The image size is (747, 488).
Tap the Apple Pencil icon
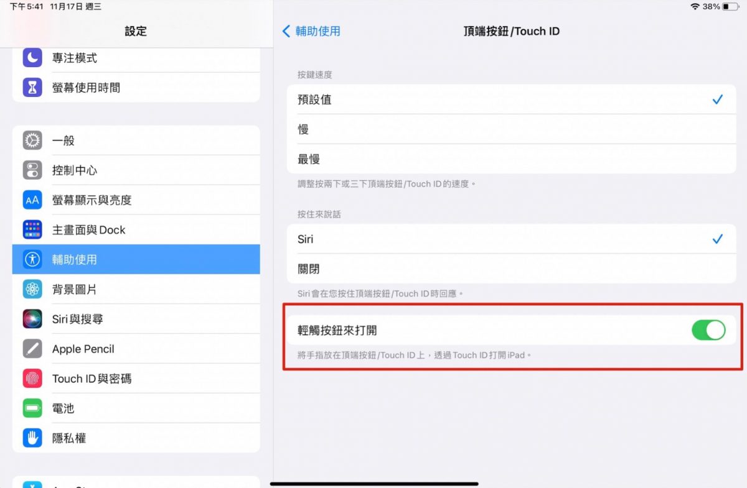point(32,349)
